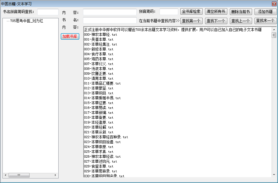Close the 中医古籍-文本学习 window
Screen dimensions: 278x183
tap(274, 4)
